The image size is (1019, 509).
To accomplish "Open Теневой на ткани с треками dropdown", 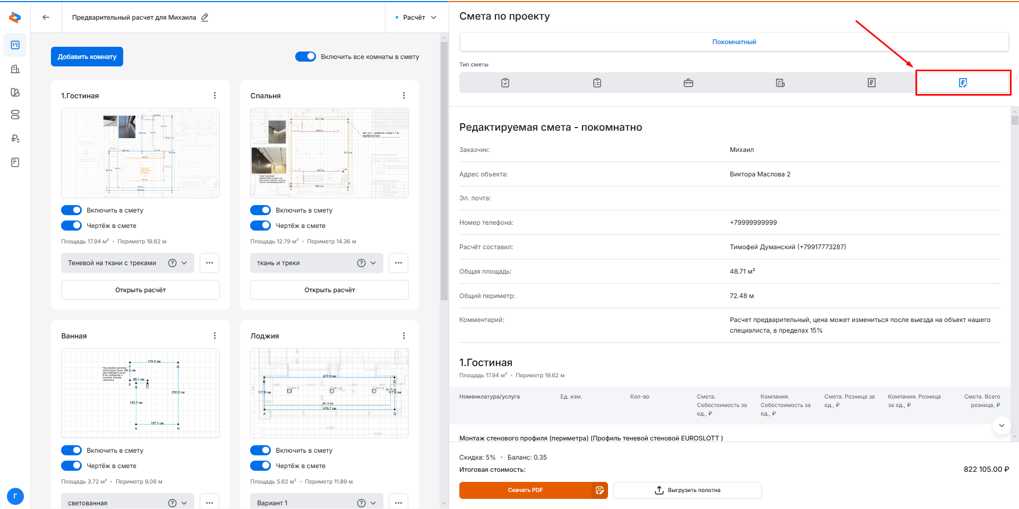I will pos(127,263).
